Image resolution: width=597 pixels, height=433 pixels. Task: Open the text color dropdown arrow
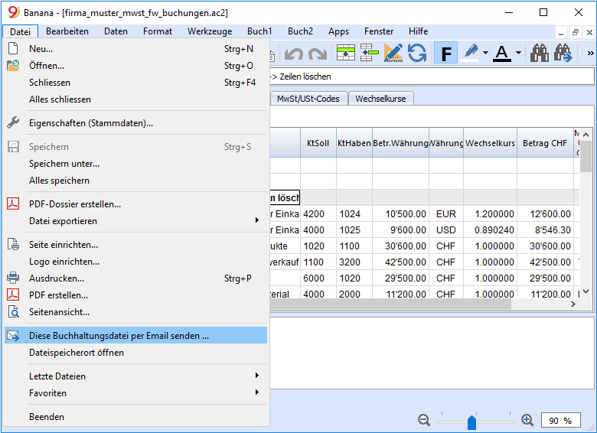[x=518, y=53]
